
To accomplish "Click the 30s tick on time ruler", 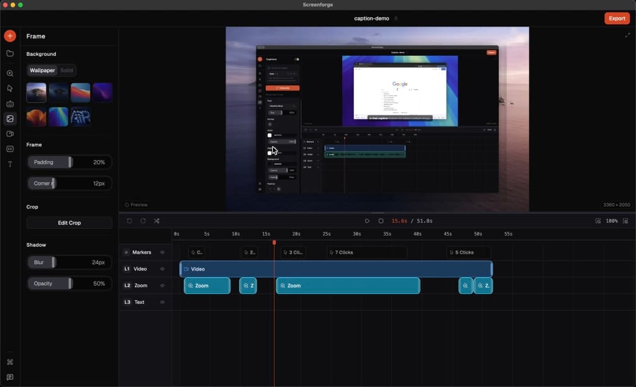I will (357, 234).
